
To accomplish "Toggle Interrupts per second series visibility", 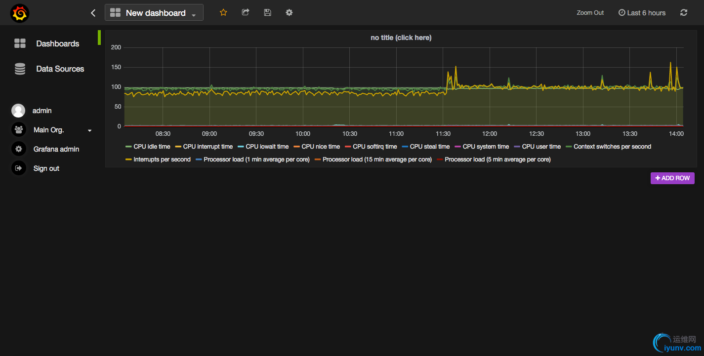I will point(162,159).
